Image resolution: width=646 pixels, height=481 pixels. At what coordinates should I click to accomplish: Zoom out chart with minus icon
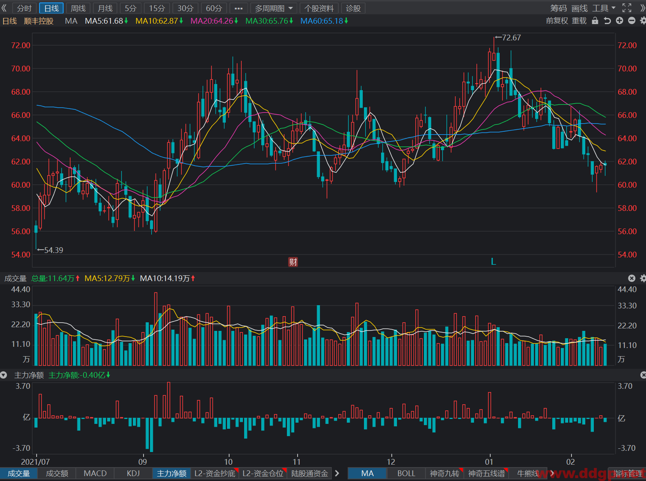(x=632, y=21)
